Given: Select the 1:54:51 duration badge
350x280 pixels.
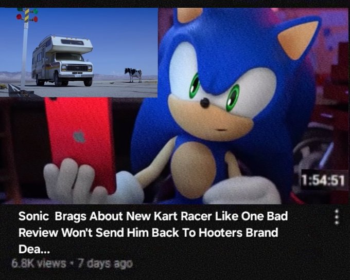Looking at the screenshot, I should 323,180.
